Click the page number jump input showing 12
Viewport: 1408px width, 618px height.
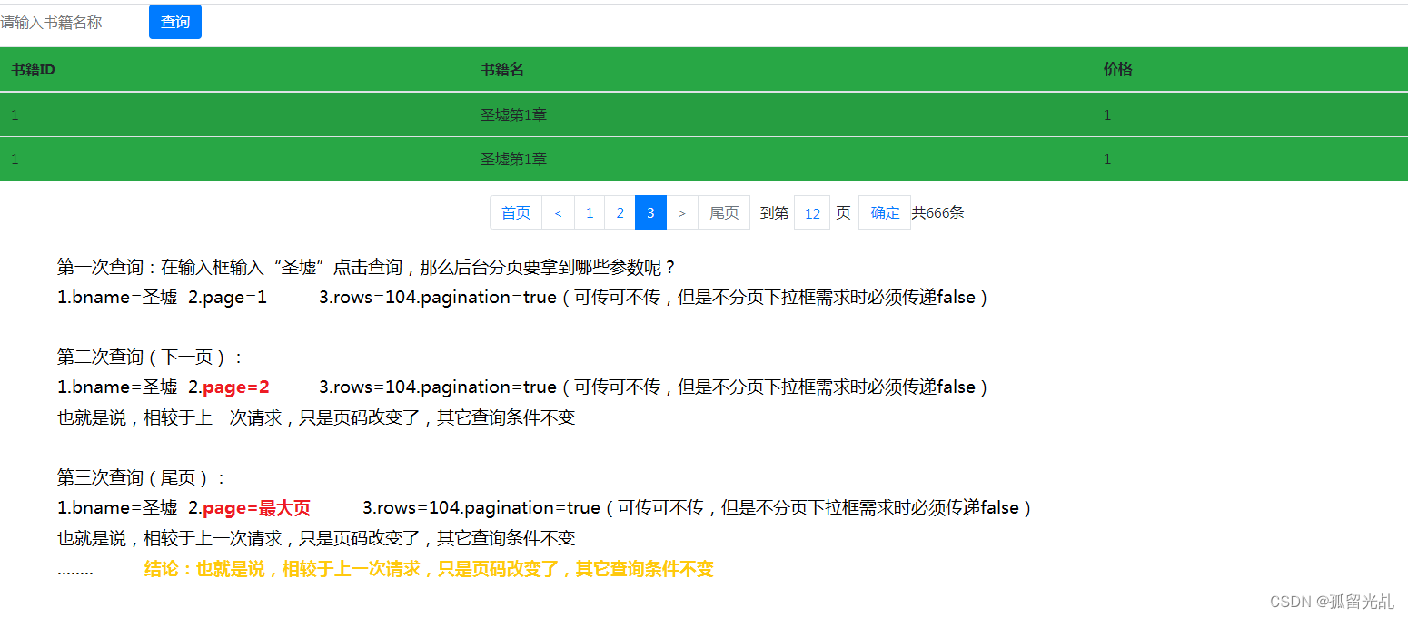[812, 213]
